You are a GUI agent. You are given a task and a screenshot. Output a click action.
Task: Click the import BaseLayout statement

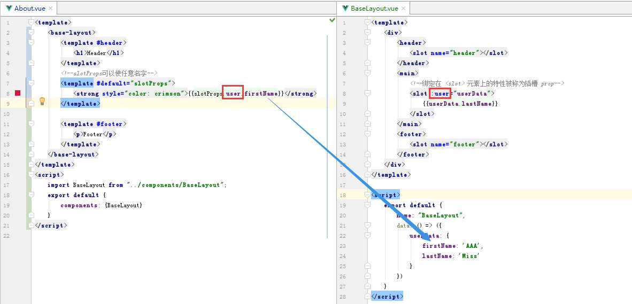click(137, 185)
